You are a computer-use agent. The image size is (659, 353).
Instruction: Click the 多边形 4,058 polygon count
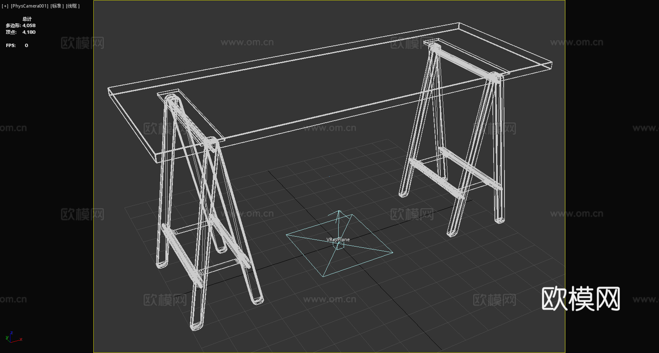click(x=20, y=25)
